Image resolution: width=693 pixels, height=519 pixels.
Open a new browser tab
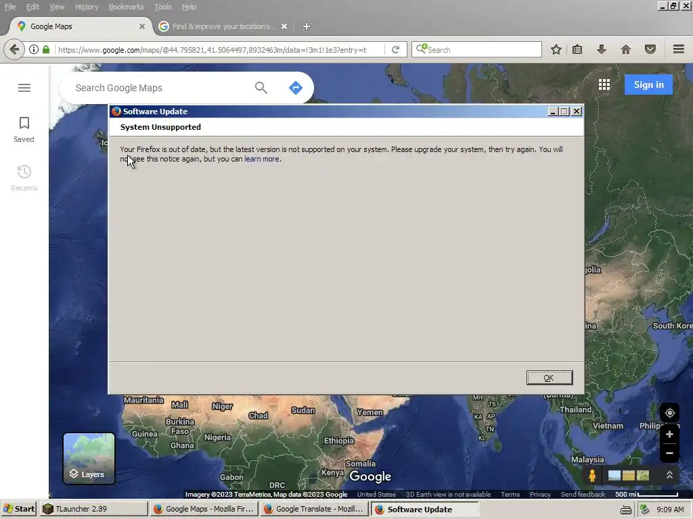click(307, 26)
